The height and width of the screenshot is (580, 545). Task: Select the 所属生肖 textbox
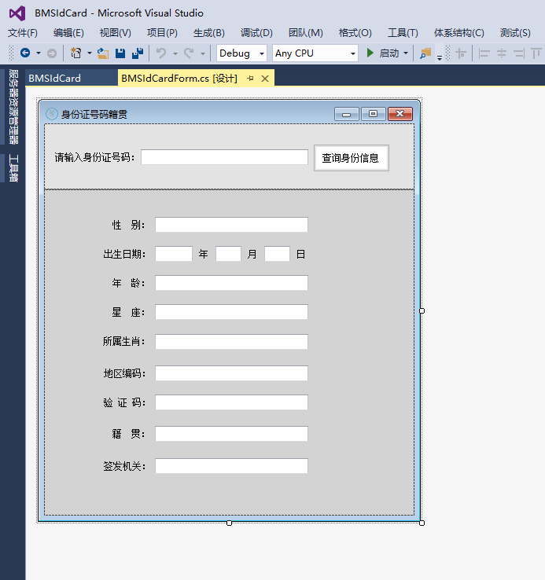pos(231,341)
